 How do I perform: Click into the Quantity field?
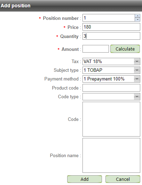111,36
